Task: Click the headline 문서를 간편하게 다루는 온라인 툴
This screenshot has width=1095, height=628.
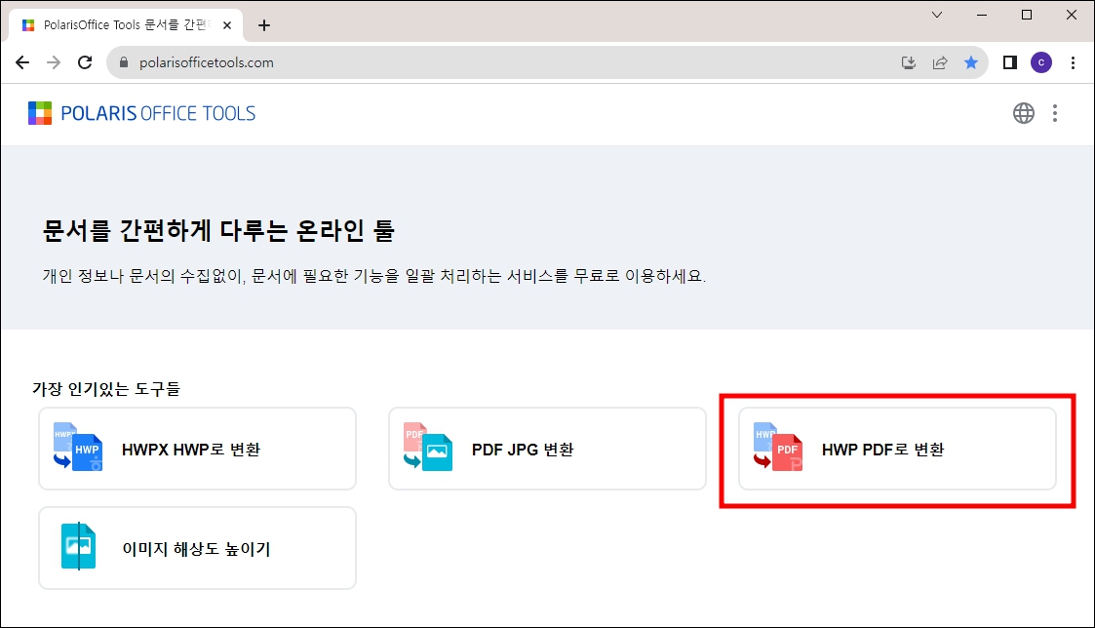Action: [218, 230]
